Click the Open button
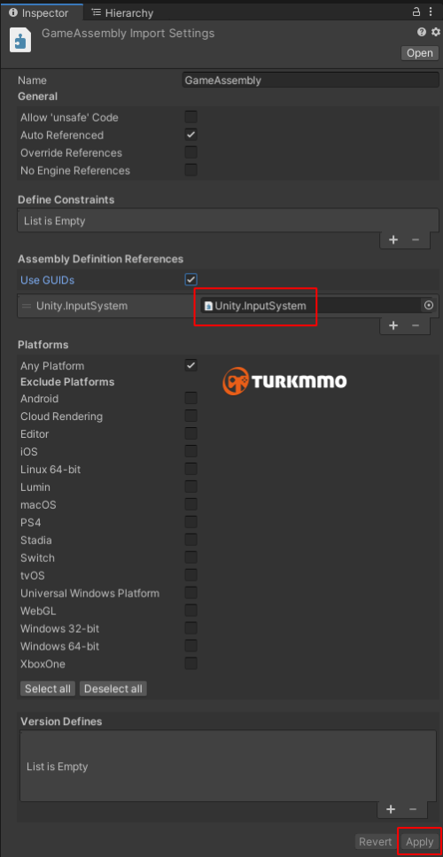Screen dimensions: 443x857 420,53
